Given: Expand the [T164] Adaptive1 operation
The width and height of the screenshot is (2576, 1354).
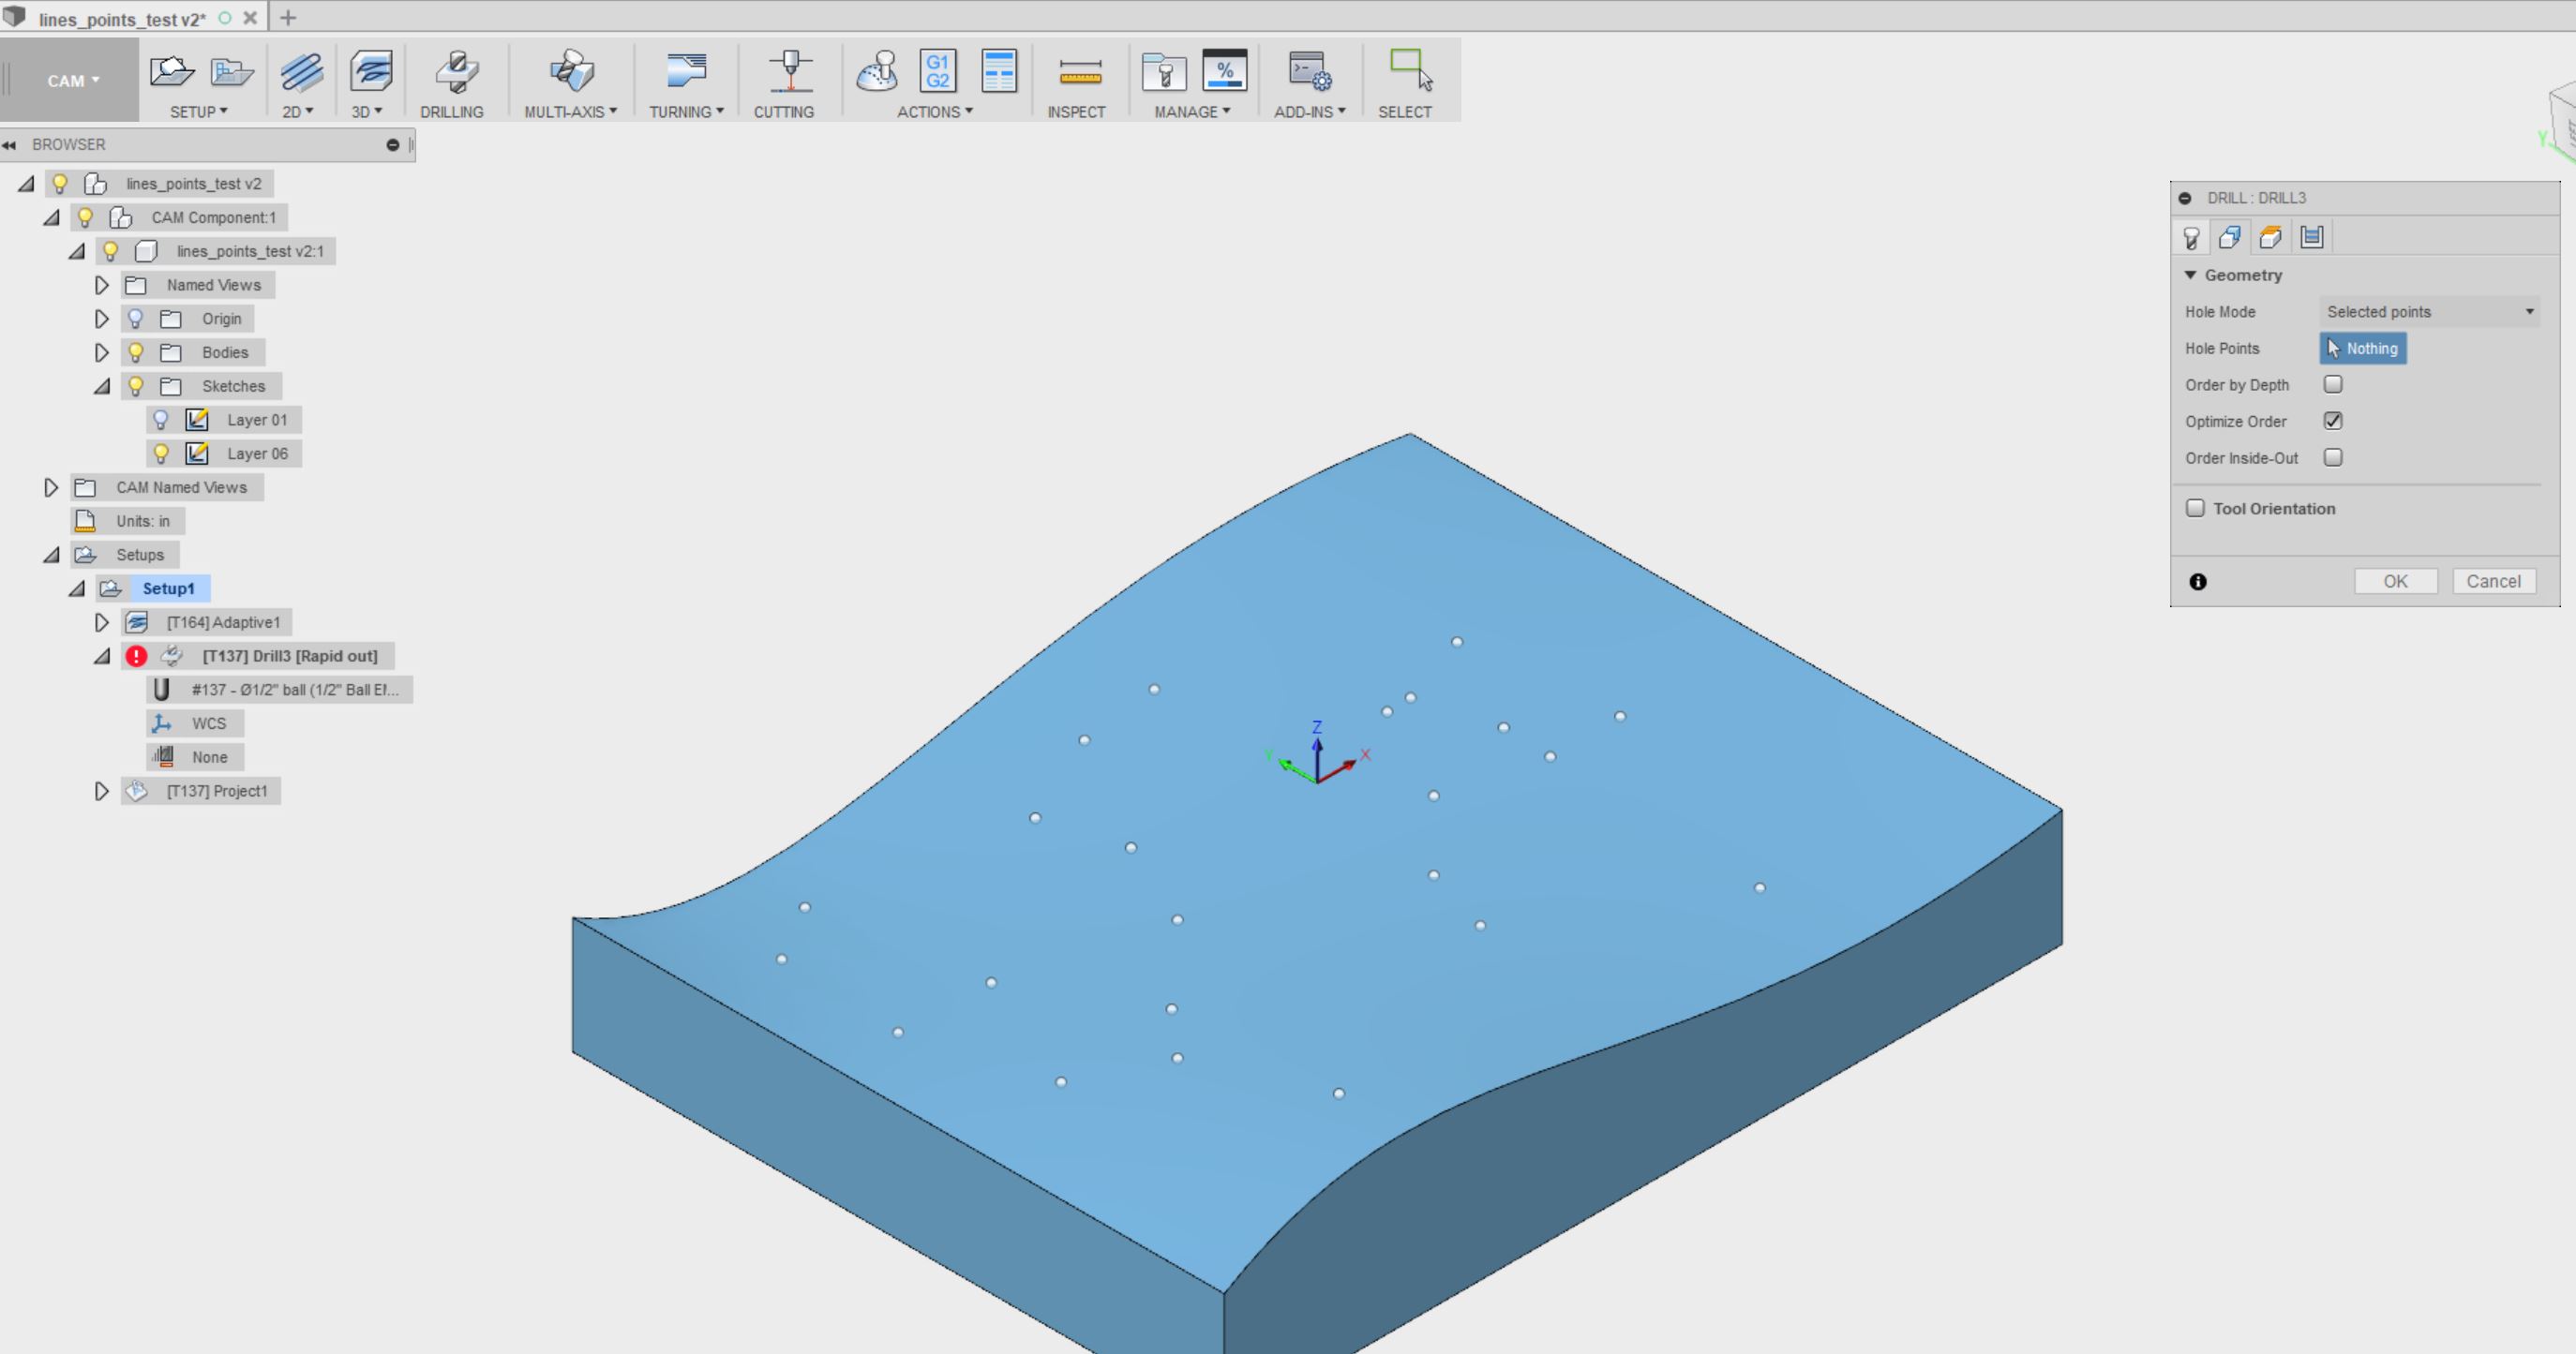Looking at the screenshot, I should (101, 622).
